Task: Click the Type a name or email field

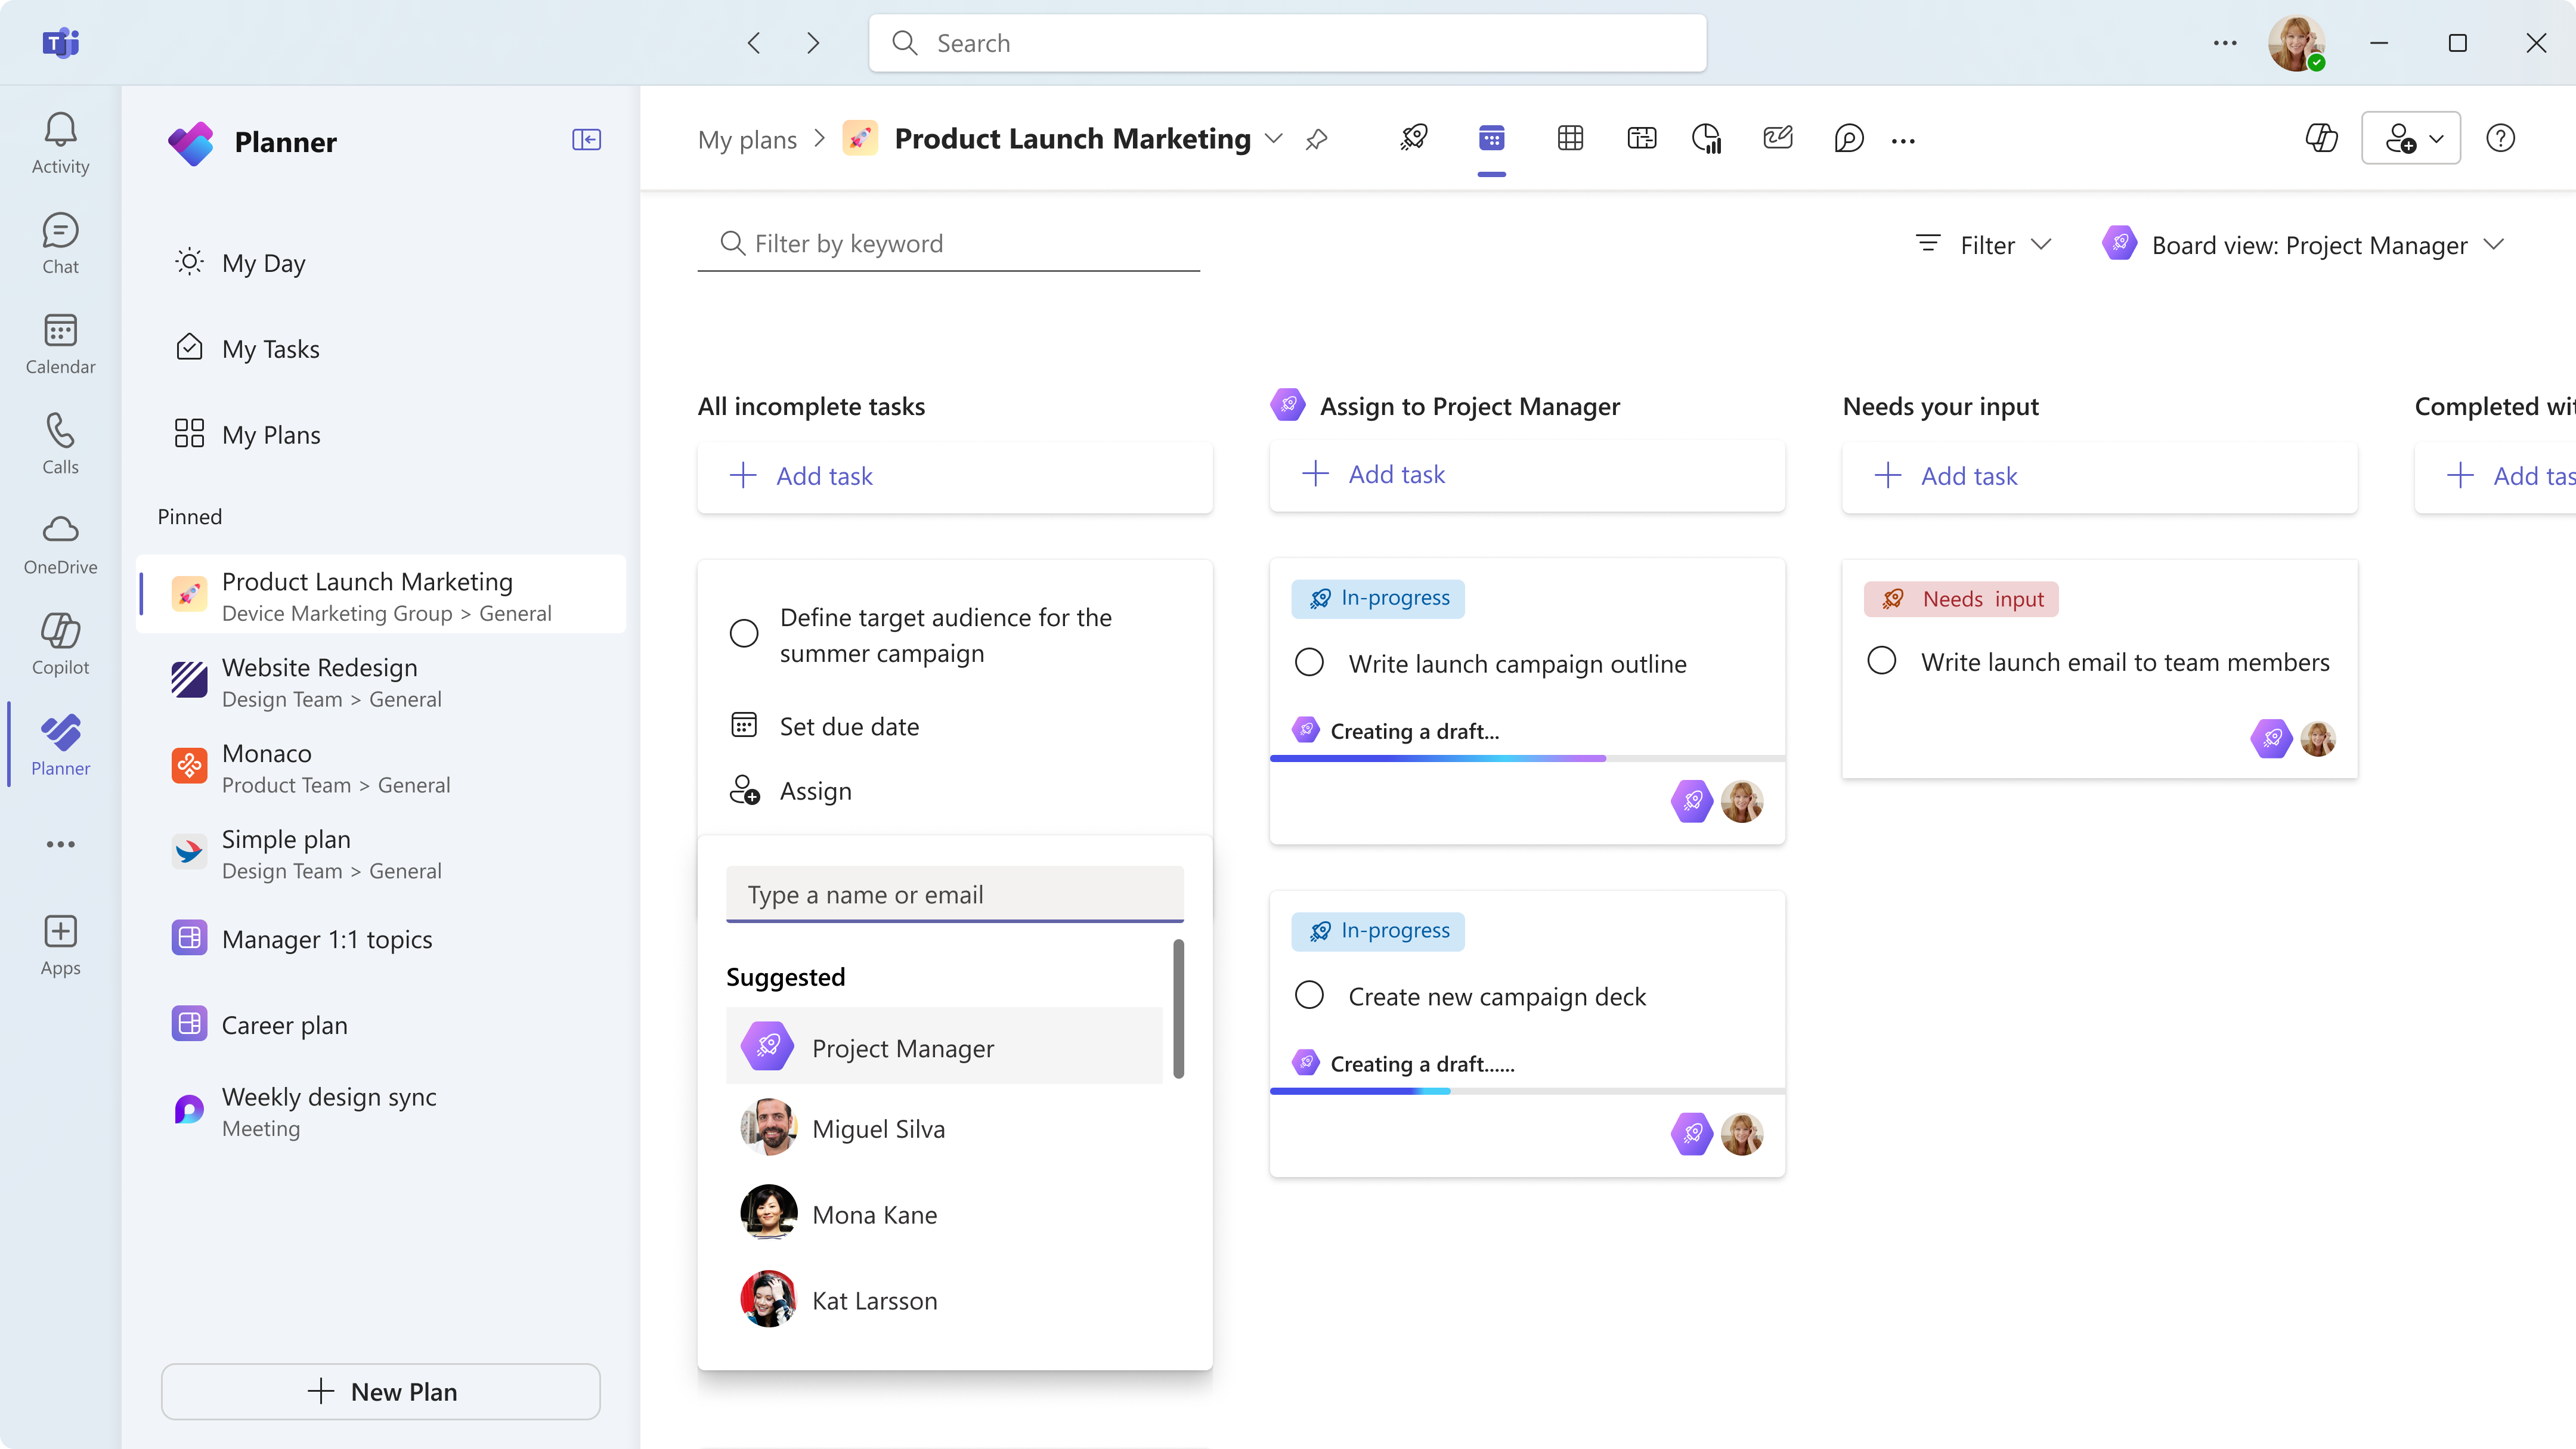Action: (954, 894)
